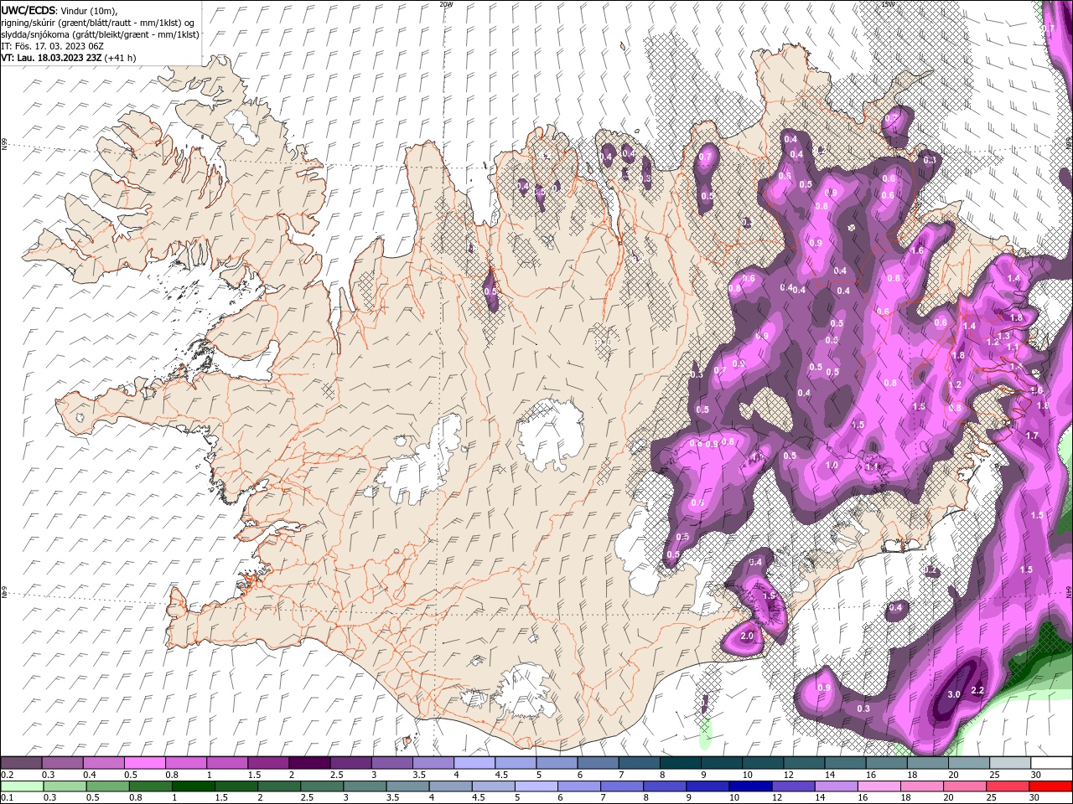Pick the bright red swatch ending the rain legend
1073x804 pixels.
click(1050, 786)
